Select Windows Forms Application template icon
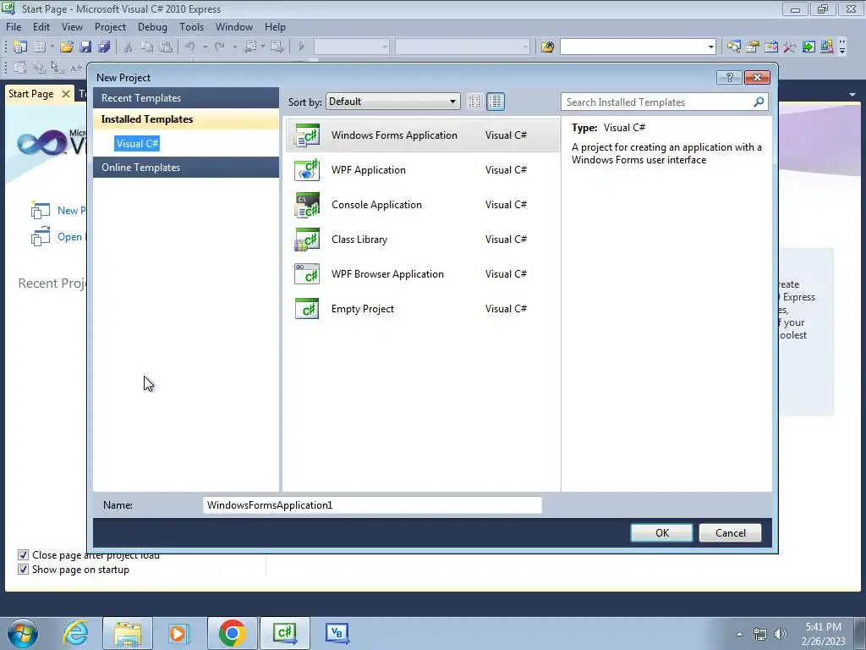Screen dimensions: 866x650 click(307, 135)
